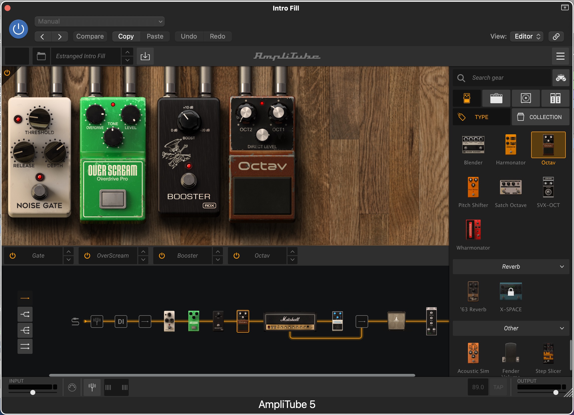The width and height of the screenshot is (574, 415).
Task: Switch to the COLLECTION tab
Action: click(x=540, y=117)
